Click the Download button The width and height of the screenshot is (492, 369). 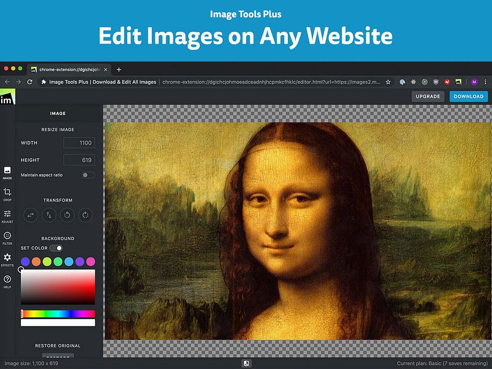click(x=469, y=97)
